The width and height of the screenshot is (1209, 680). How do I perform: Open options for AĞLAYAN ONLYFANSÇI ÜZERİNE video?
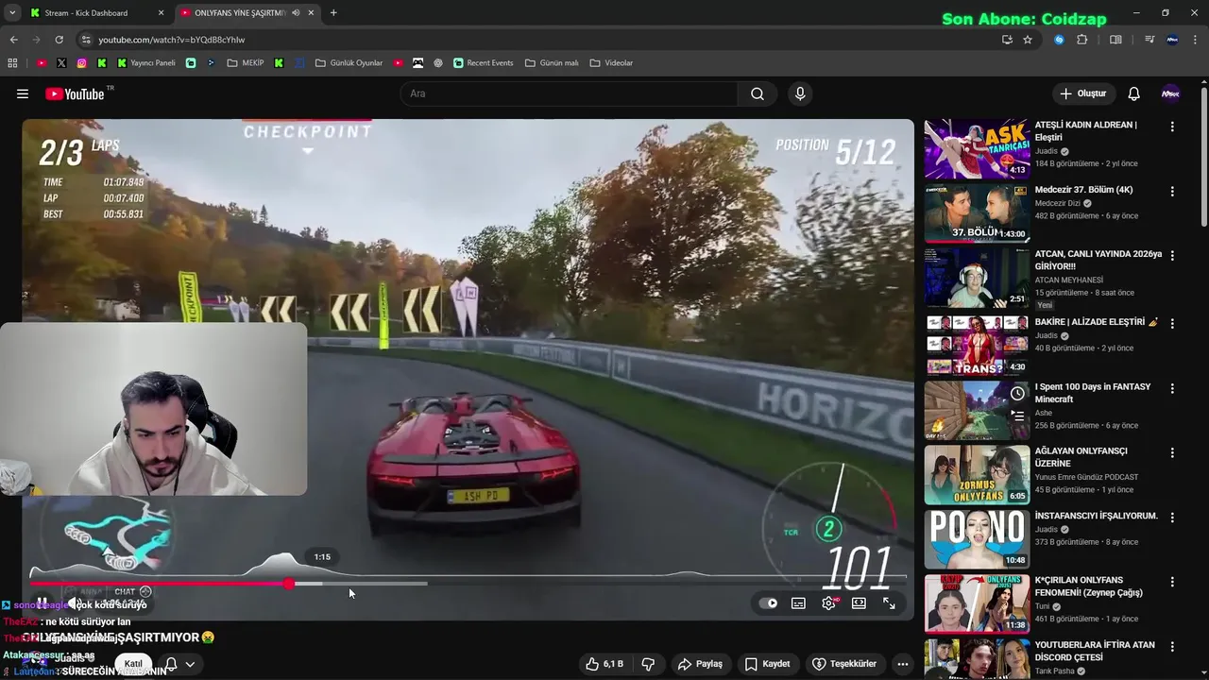1172,453
